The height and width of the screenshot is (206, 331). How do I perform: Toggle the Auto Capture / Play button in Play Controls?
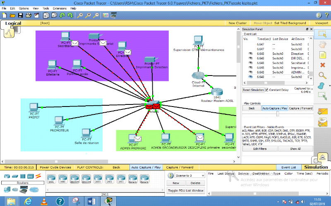click(275, 108)
